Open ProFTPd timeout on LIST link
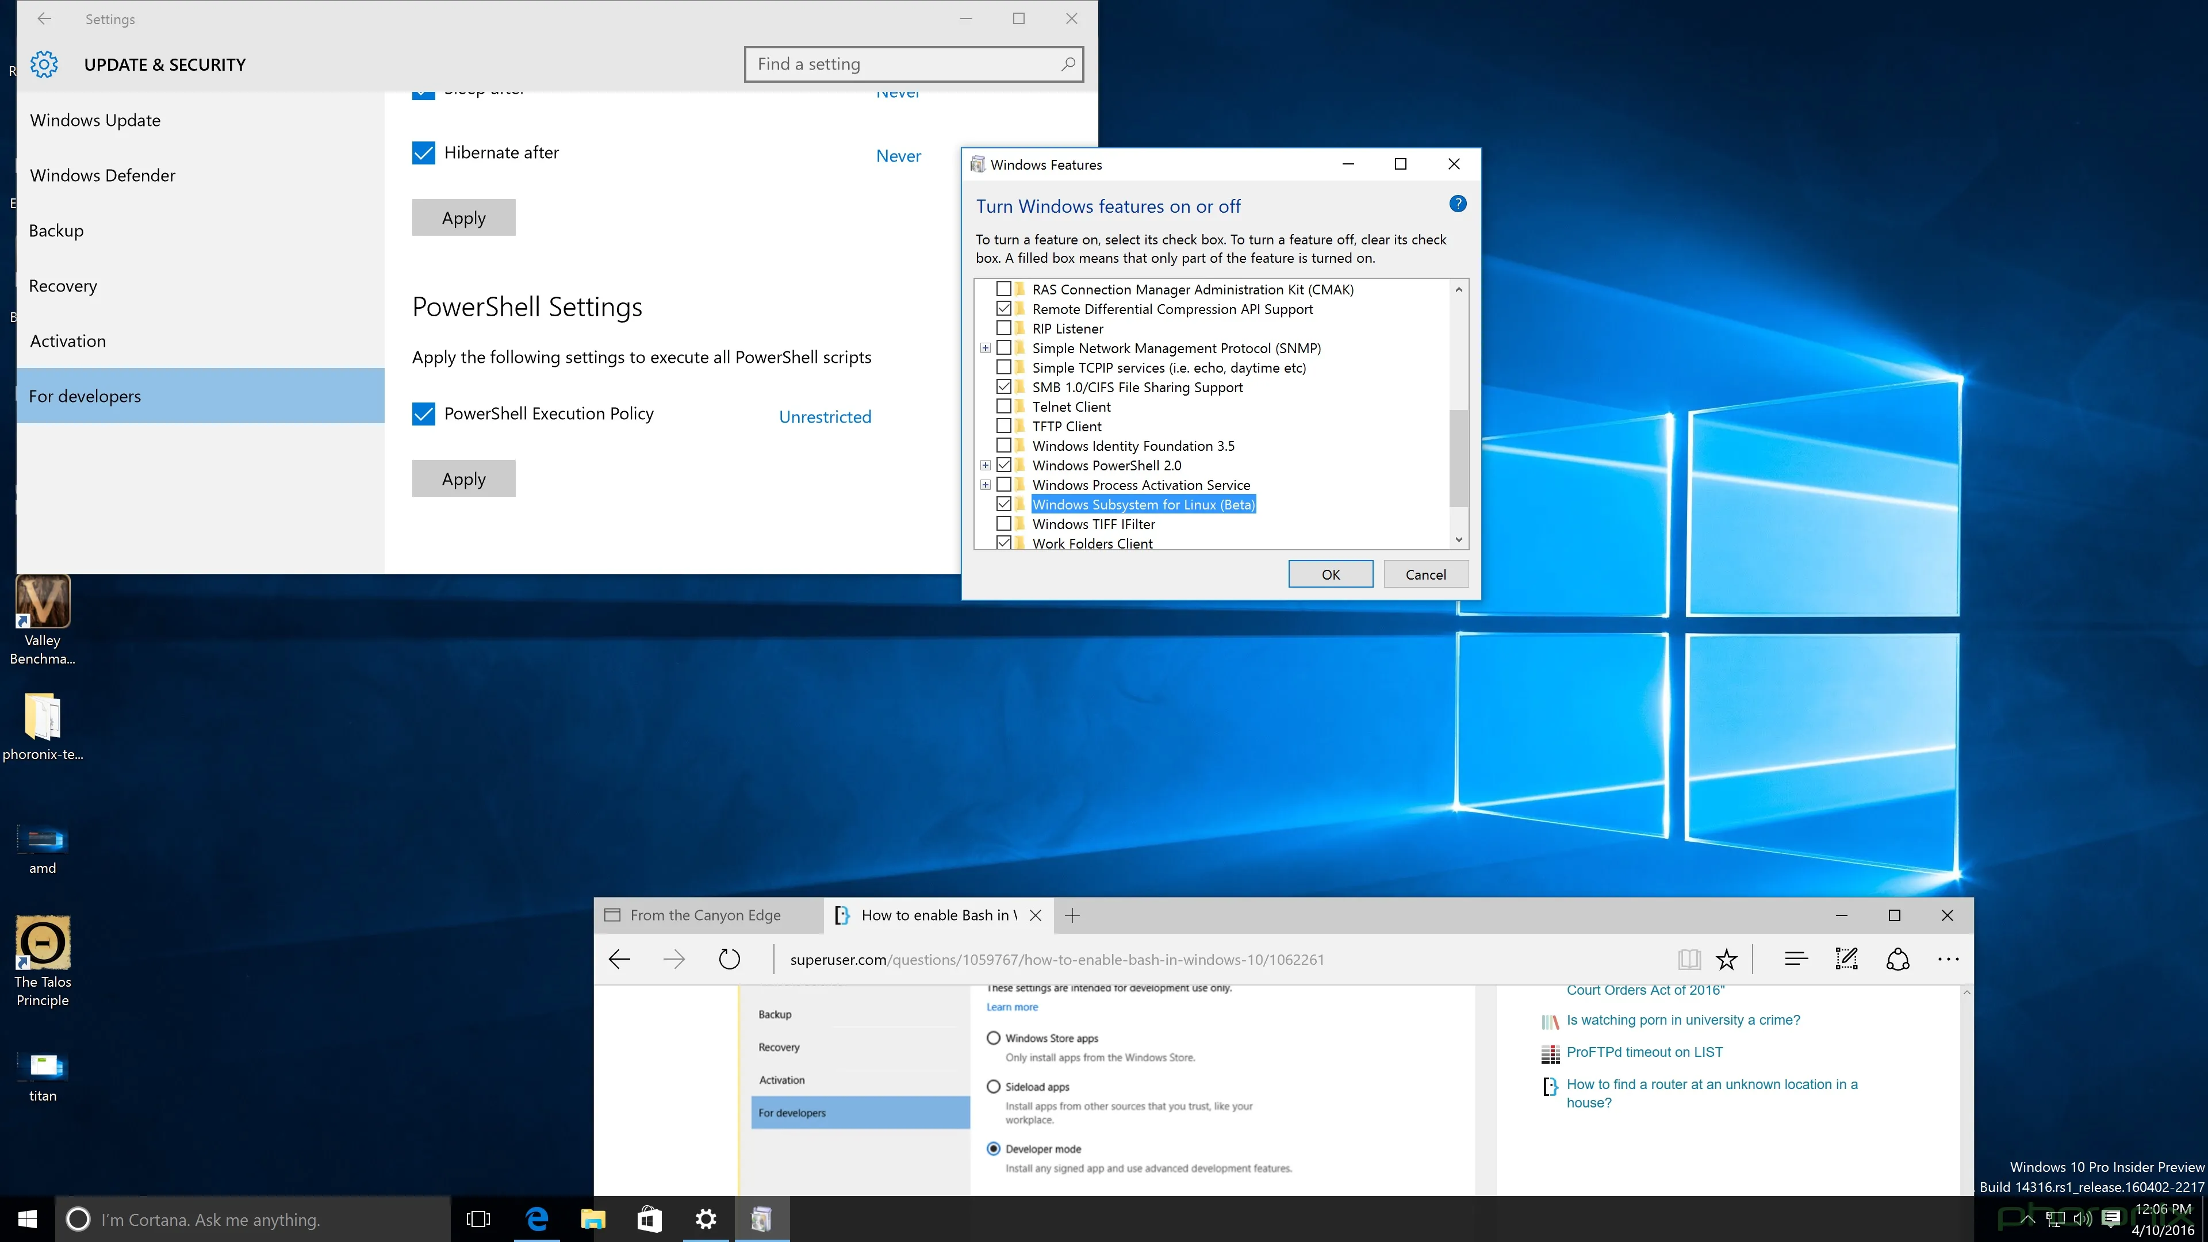Viewport: 2208px width, 1242px height. tap(1644, 1052)
